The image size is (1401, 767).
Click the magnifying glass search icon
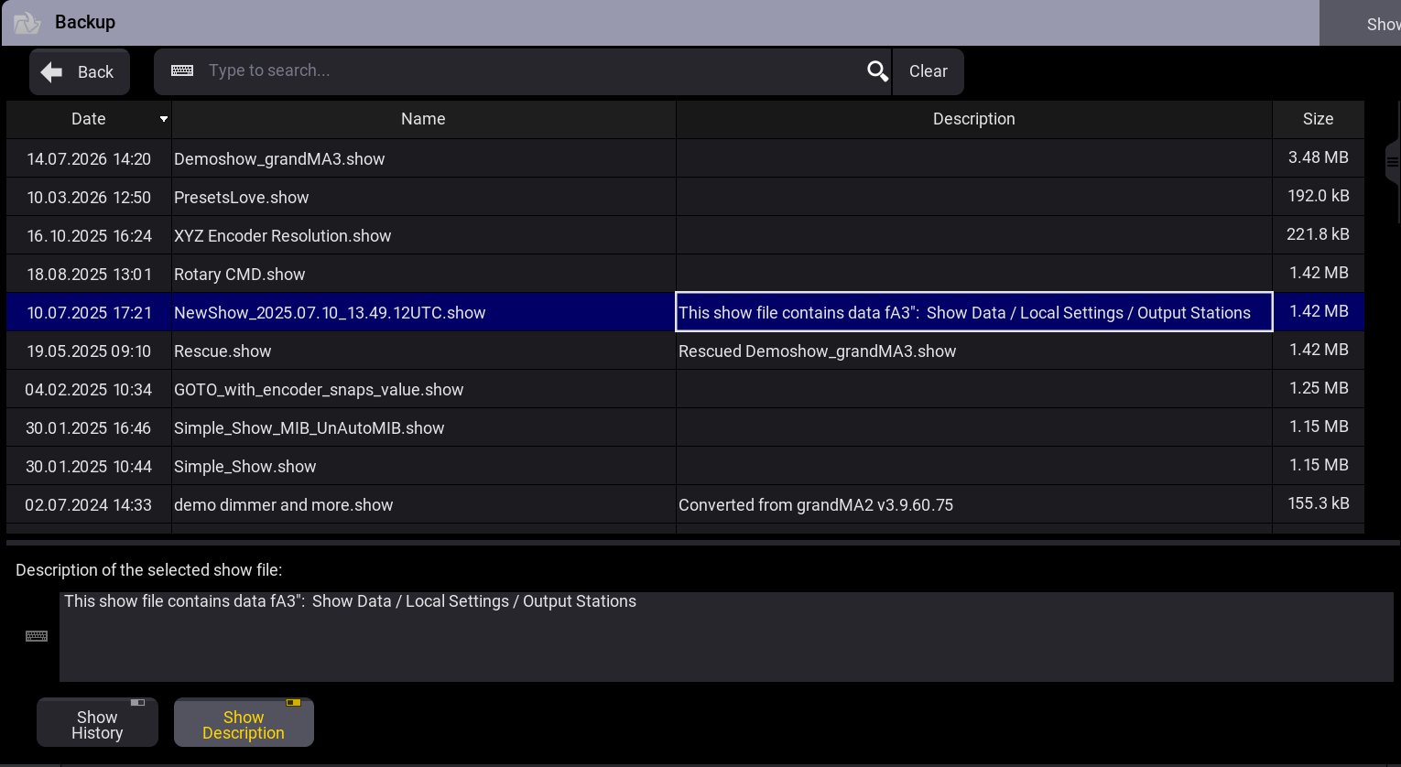(x=877, y=70)
